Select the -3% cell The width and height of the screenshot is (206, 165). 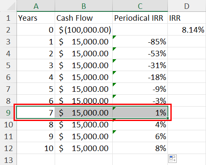[140, 101]
